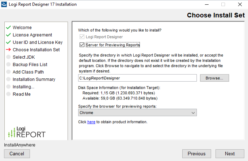
Task: Open the 'here' product information link
Action: click(91, 122)
